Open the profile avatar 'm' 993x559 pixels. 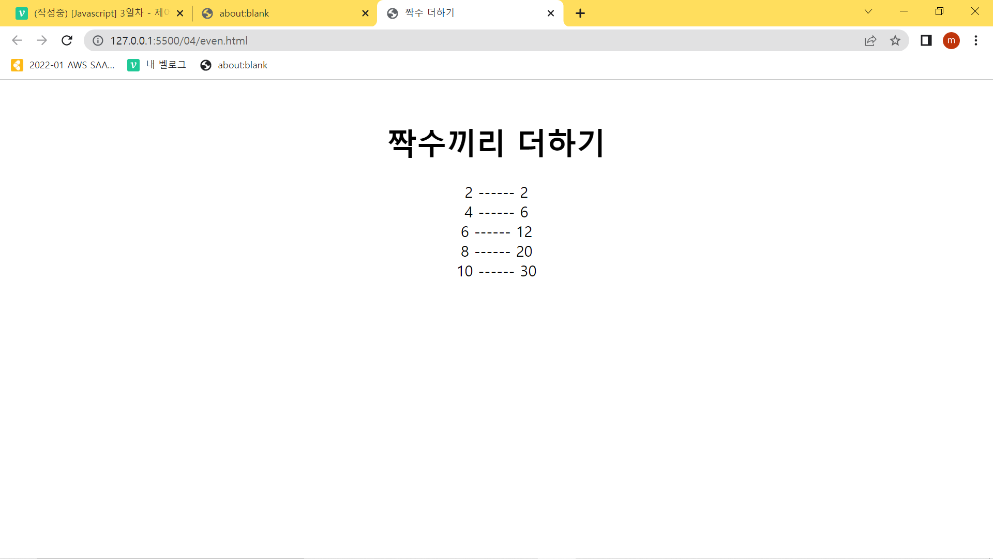[951, 40]
